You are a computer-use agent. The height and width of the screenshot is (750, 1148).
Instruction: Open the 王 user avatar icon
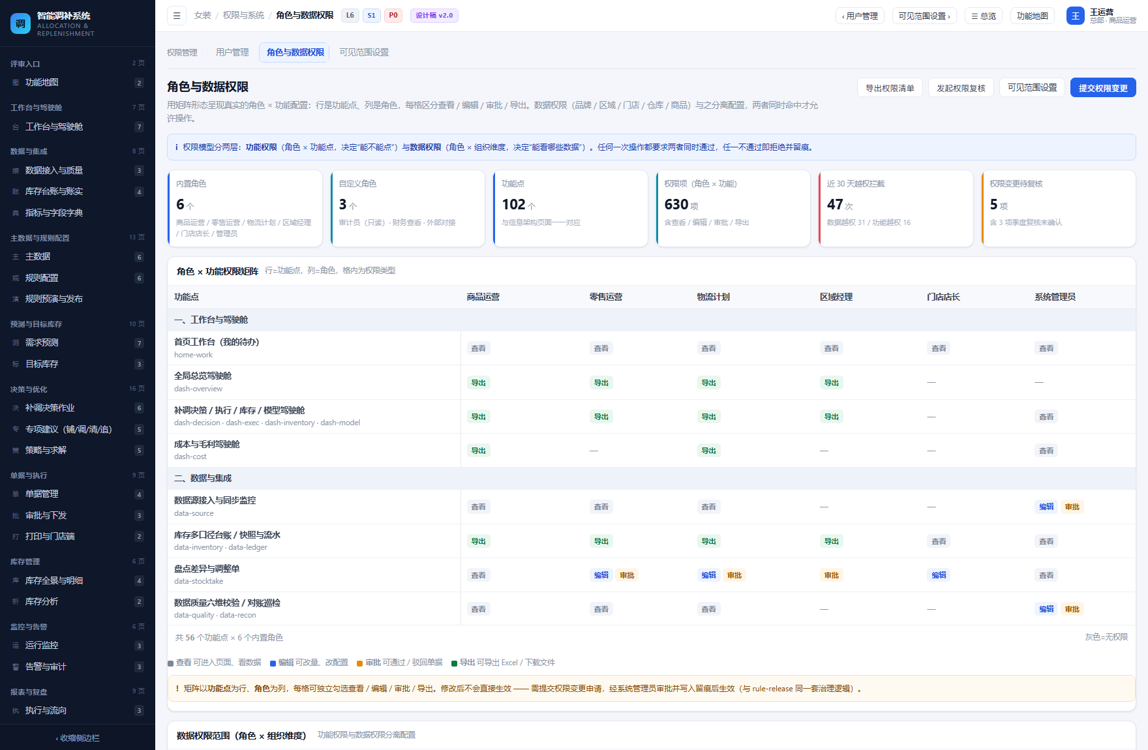click(x=1075, y=16)
